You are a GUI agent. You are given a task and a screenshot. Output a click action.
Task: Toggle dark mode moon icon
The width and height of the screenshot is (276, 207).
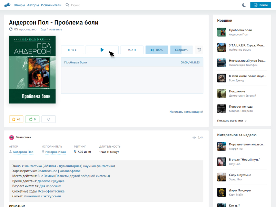(244, 5)
